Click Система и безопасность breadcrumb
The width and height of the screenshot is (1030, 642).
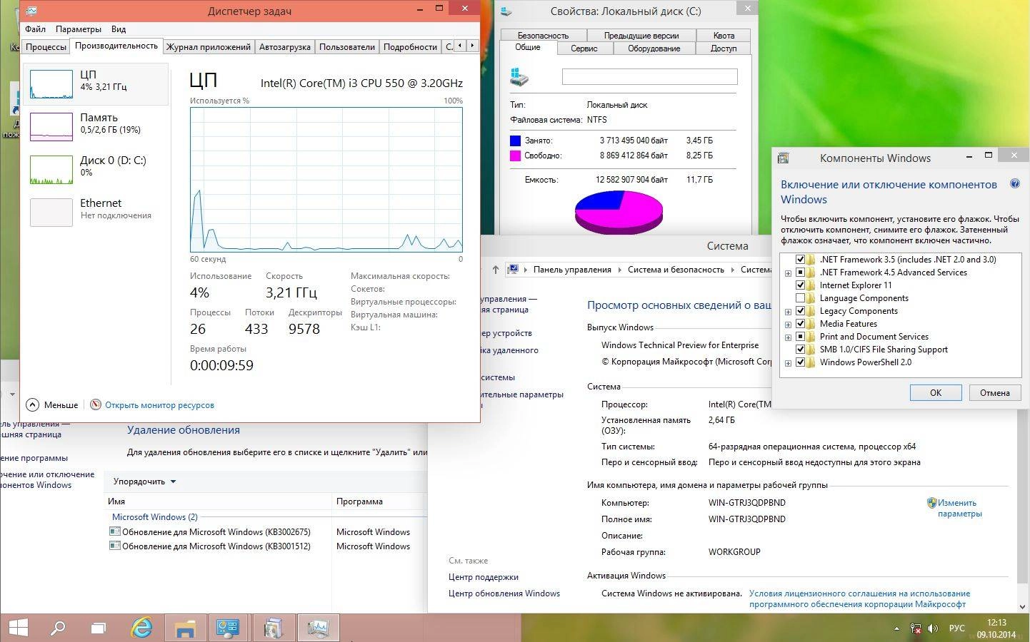tap(676, 270)
